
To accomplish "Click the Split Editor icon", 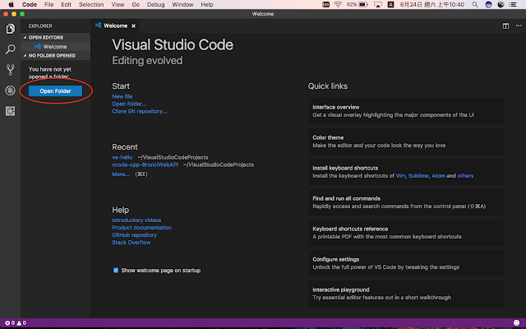I will pos(505,25).
